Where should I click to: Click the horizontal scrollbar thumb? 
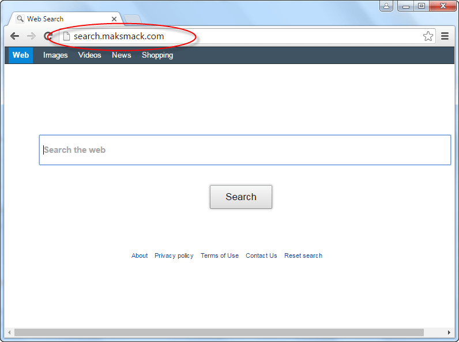pyautogui.click(x=219, y=332)
